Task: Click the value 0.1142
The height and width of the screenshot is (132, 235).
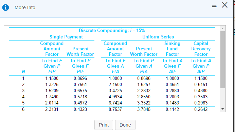Action: 173,109
